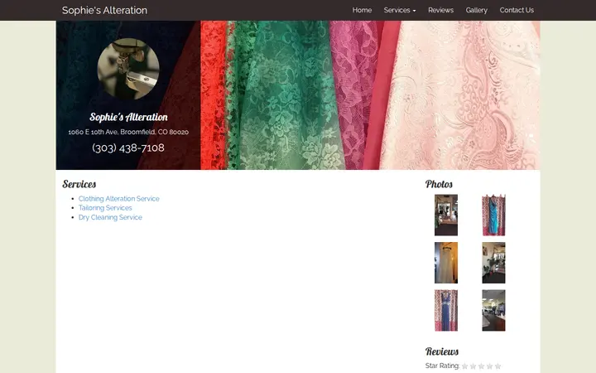Image resolution: width=596 pixels, height=373 pixels.
Task: Open Dry Cleaning Service link
Action: coord(110,217)
